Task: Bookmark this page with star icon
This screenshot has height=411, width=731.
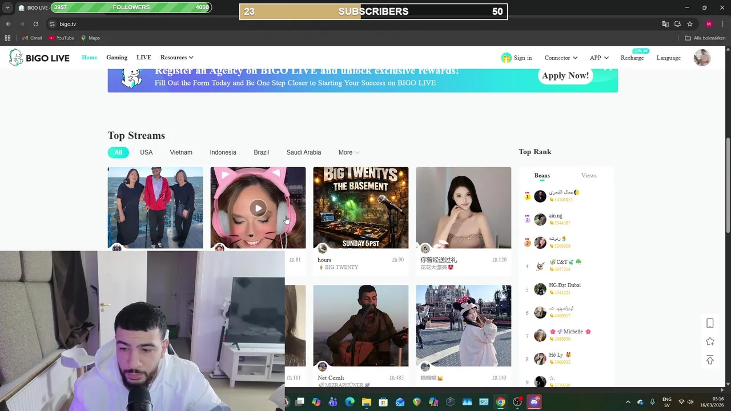Action: point(690,24)
